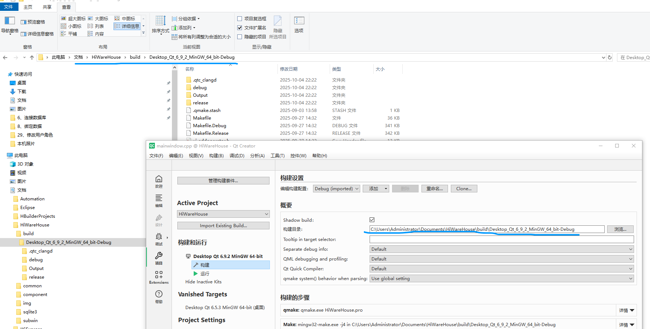Choose list (列表) view layout
This screenshot has width=650, height=329.
96,26
